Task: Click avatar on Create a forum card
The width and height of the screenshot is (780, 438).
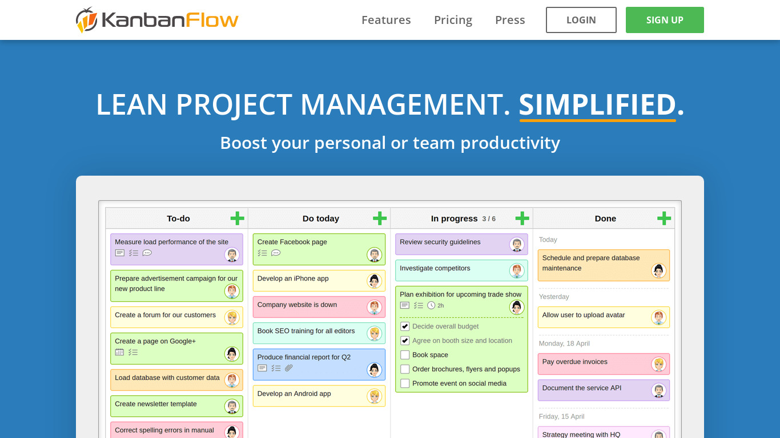Action: pos(232,318)
